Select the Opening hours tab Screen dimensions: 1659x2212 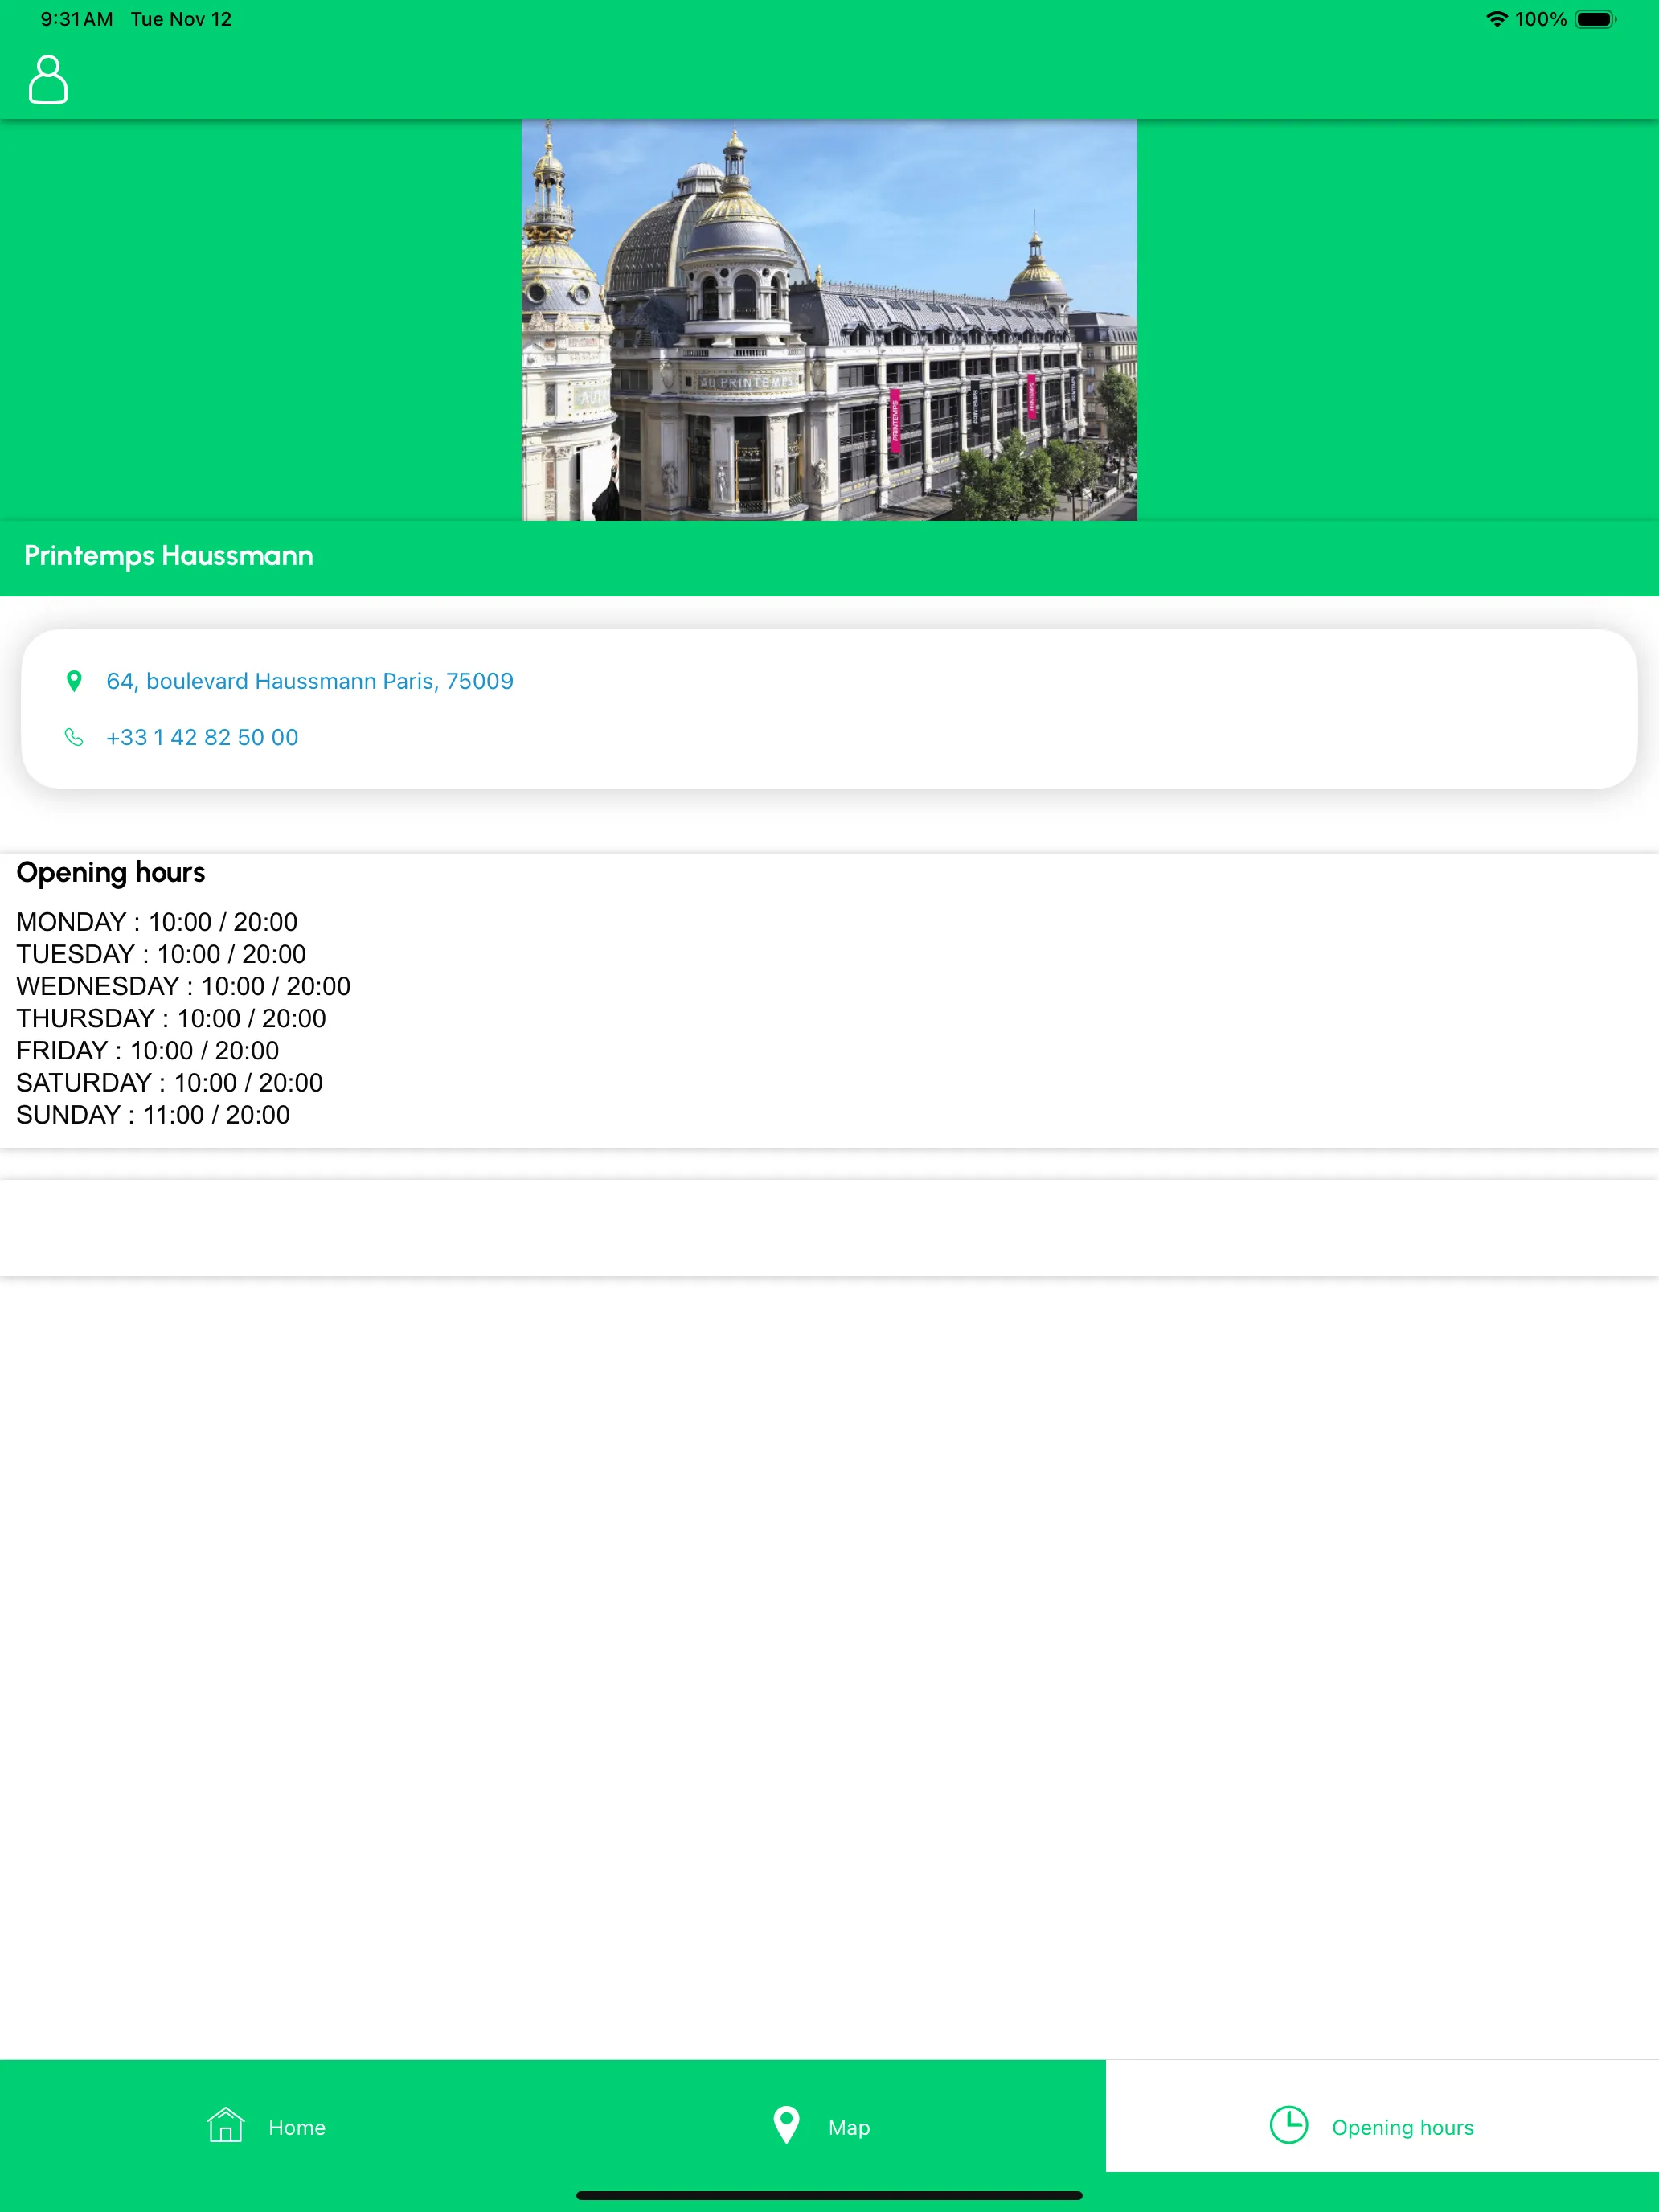(1382, 2116)
